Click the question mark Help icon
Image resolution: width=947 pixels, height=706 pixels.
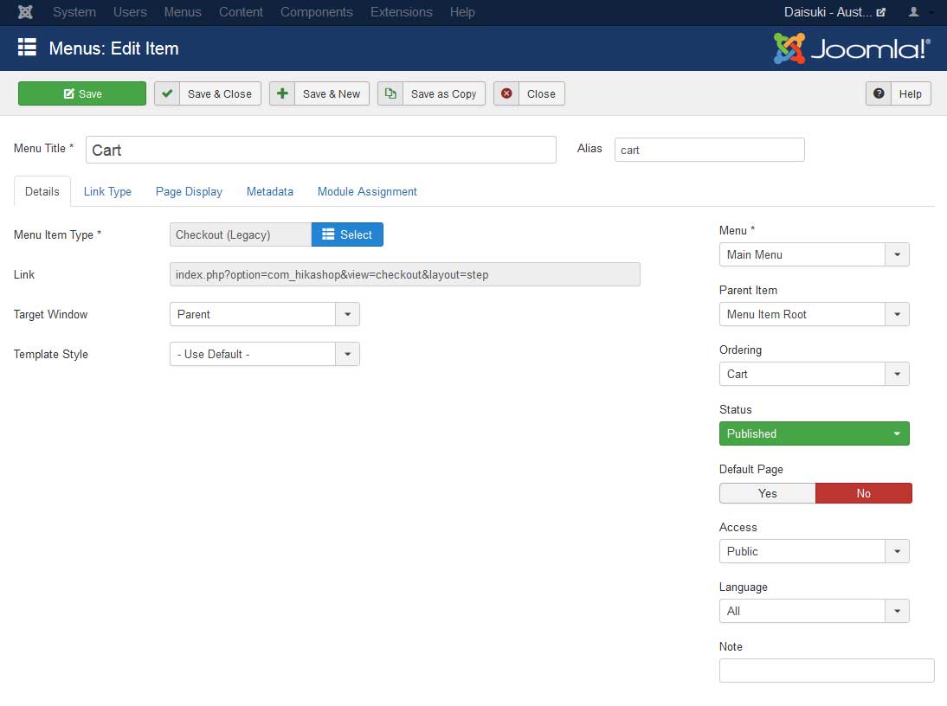tap(879, 93)
